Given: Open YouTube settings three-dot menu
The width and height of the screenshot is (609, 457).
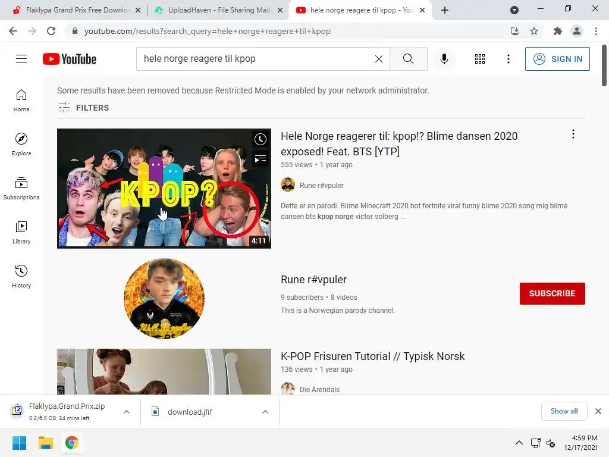Looking at the screenshot, I should tap(508, 59).
